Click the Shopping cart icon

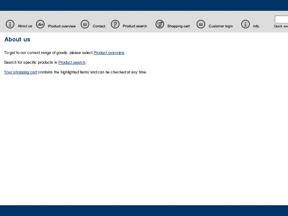pyautogui.click(x=160, y=24)
